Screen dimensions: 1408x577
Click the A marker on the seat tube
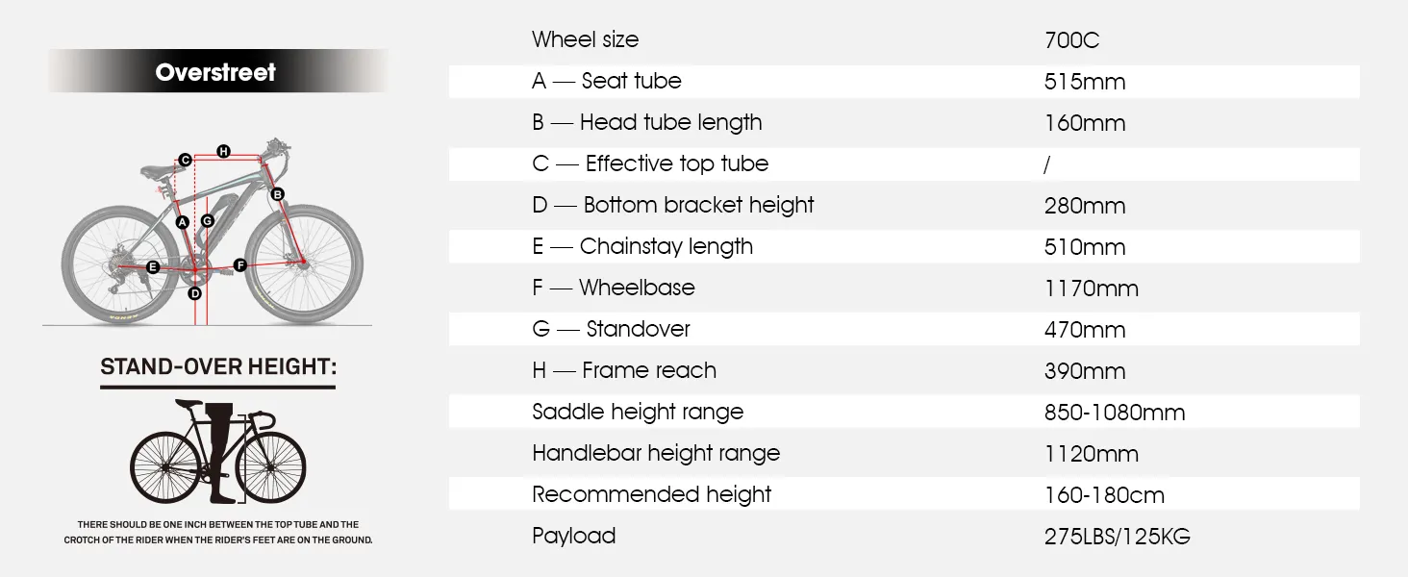tap(183, 222)
